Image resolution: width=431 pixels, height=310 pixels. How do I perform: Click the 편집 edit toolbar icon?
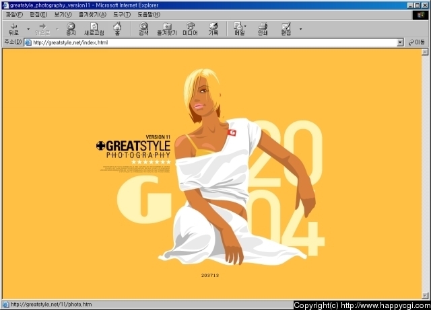(286, 29)
